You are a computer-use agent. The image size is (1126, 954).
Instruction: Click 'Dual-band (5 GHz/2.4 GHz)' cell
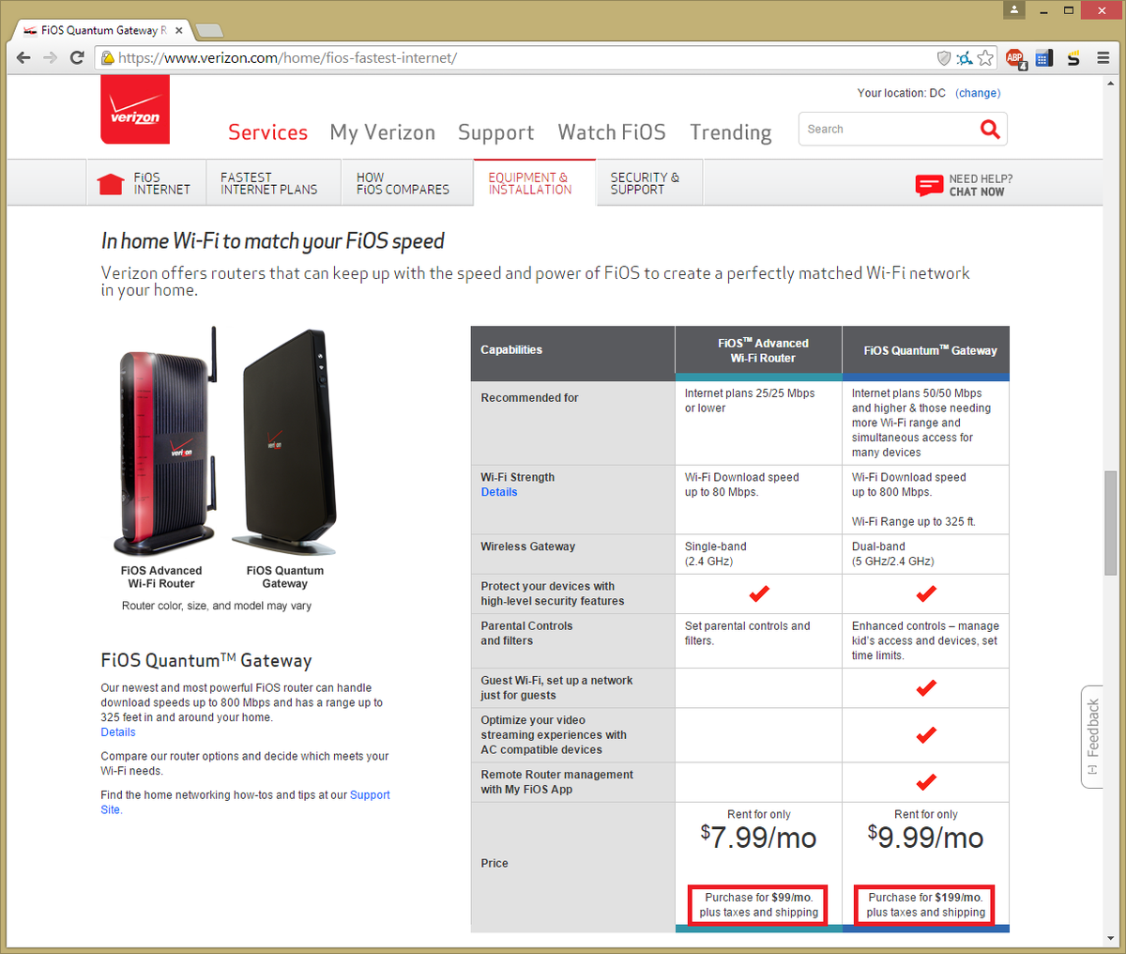[x=926, y=554]
